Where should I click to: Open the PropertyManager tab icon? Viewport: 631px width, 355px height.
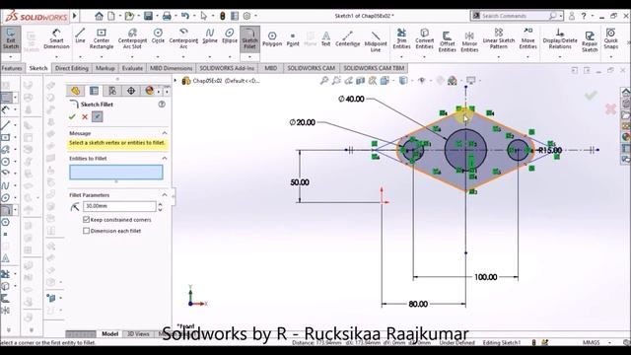coord(95,91)
